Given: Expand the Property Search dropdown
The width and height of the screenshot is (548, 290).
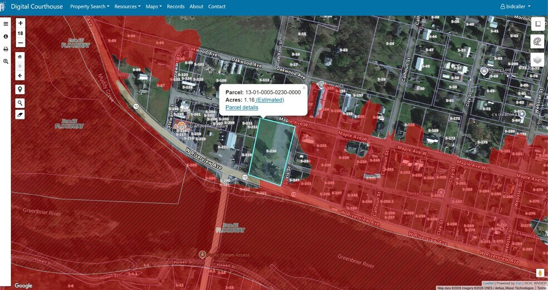Looking at the screenshot, I should (90, 7).
